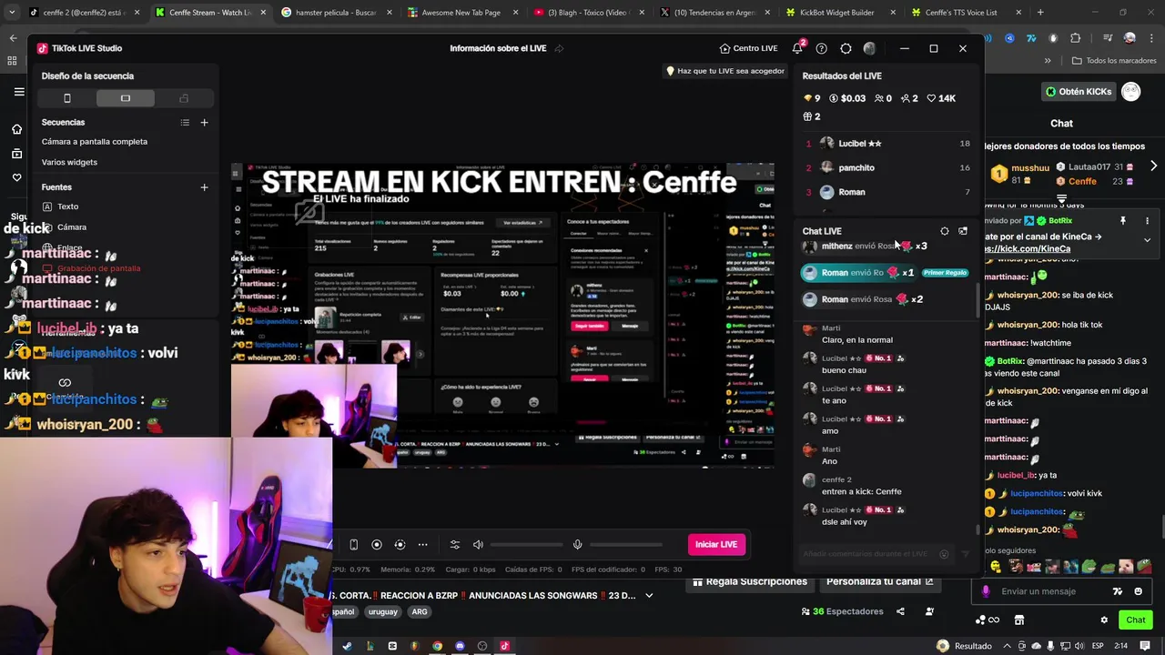Expand the Kick stream title chevron
The width and height of the screenshot is (1165, 655).
click(x=649, y=596)
